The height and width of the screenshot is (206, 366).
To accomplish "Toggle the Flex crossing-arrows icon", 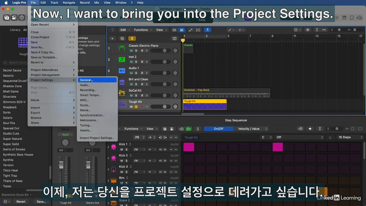I will coord(198,30).
